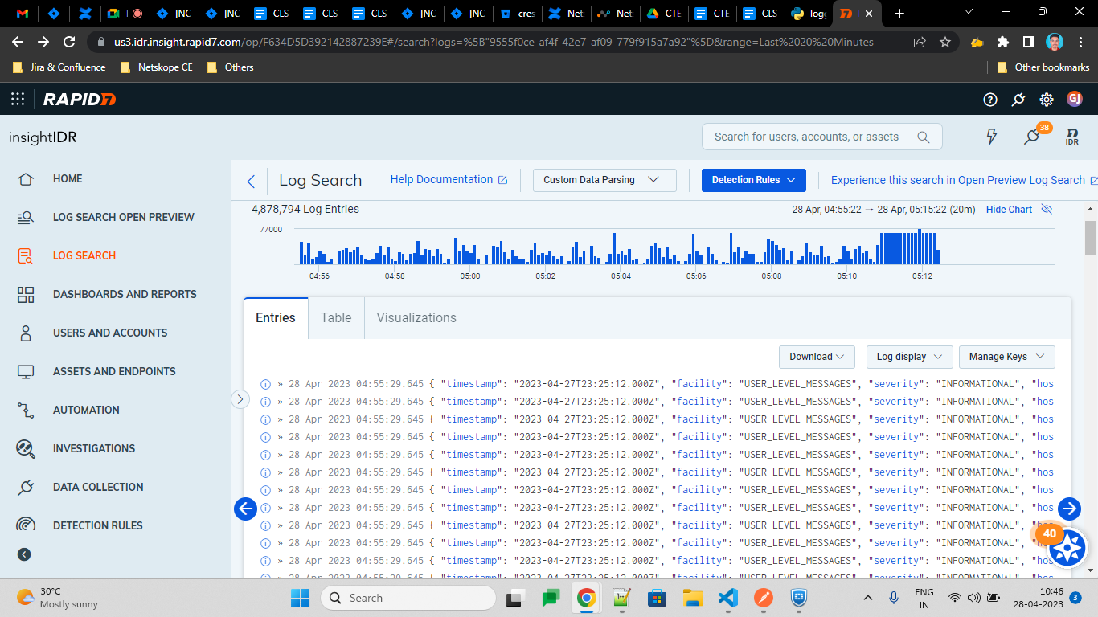
Task: Open Netskope CE bookmark folder
Action: [157, 67]
